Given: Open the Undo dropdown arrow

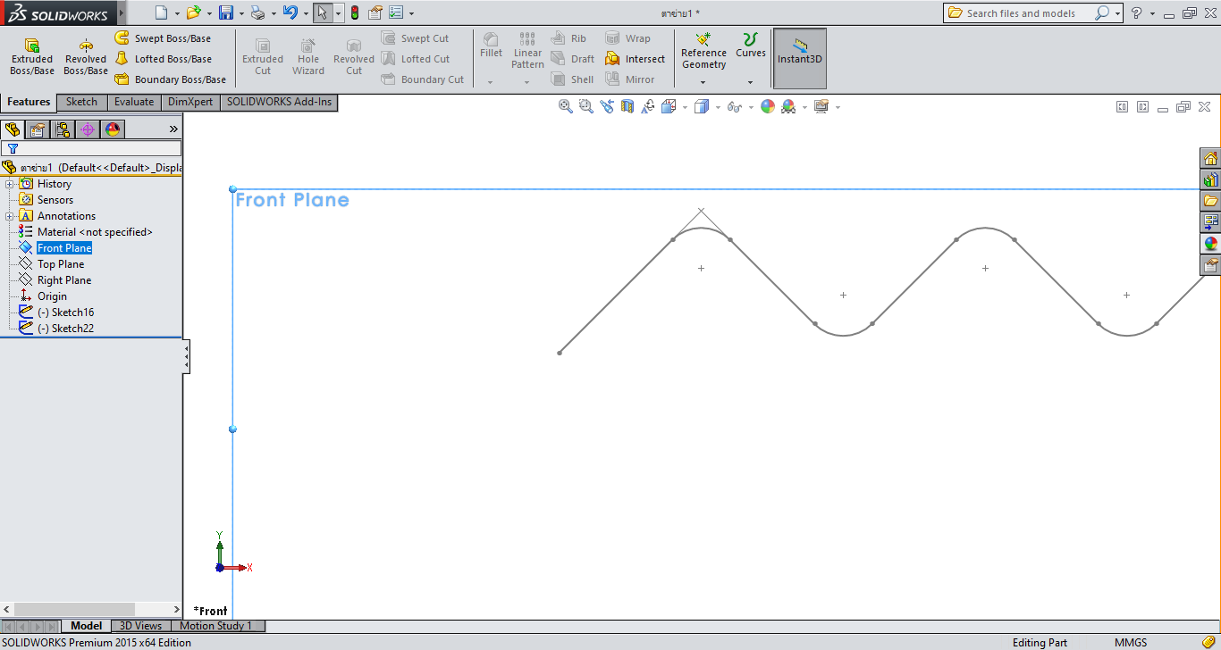Looking at the screenshot, I should tap(305, 13).
